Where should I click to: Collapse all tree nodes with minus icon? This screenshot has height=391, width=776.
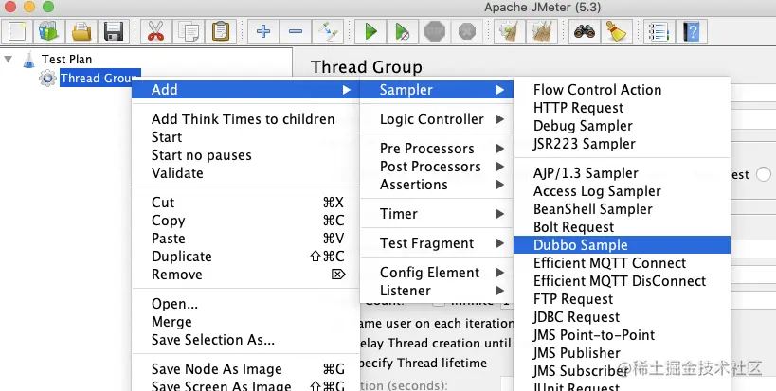296,31
